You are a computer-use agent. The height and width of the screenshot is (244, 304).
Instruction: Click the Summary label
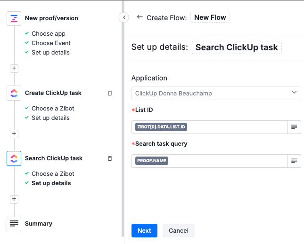tap(39, 224)
